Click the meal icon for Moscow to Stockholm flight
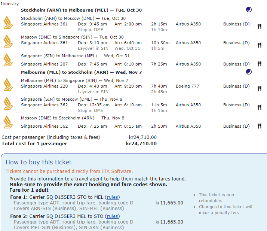This screenshot has width=267, height=231. tap(259, 126)
